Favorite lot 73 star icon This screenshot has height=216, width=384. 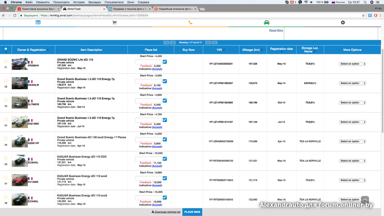click(6, 100)
